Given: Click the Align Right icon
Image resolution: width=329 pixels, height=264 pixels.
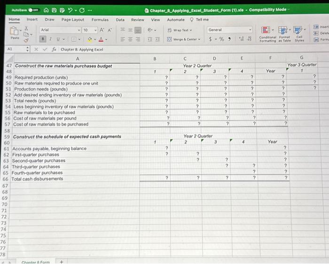Looking at the screenshot, I should click(138, 39).
